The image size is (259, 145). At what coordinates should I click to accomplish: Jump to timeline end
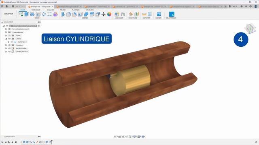(16, 142)
